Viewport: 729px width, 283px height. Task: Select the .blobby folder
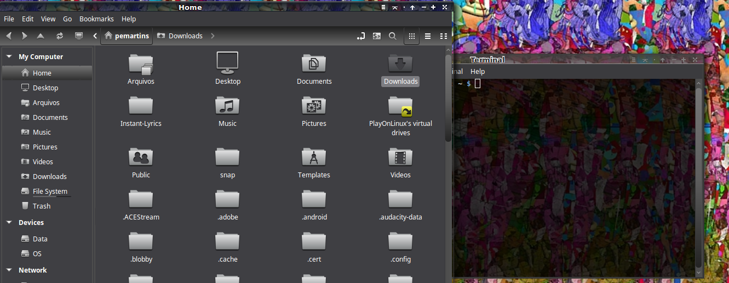(x=141, y=241)
